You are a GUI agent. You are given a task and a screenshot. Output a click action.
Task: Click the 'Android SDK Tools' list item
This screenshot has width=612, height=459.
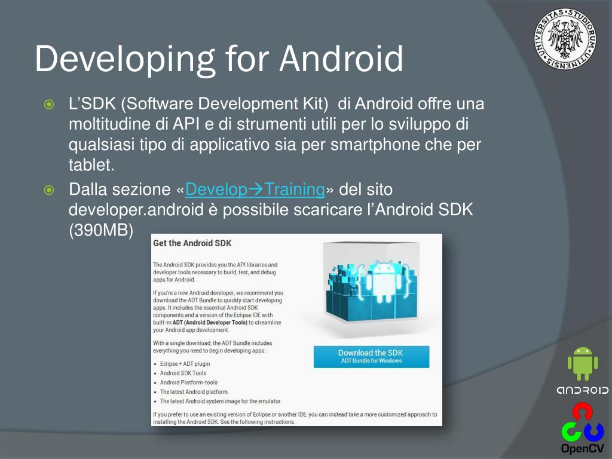[x=183, y=373]
